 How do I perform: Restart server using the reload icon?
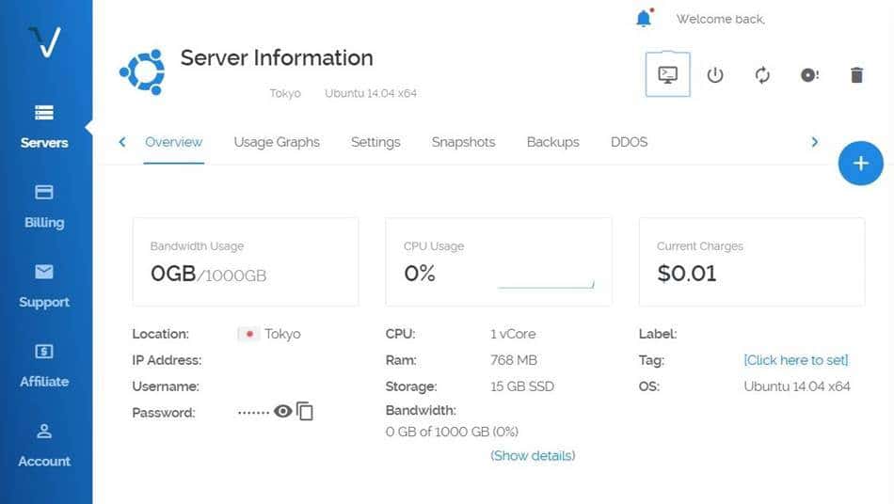(x=762, y=75)
